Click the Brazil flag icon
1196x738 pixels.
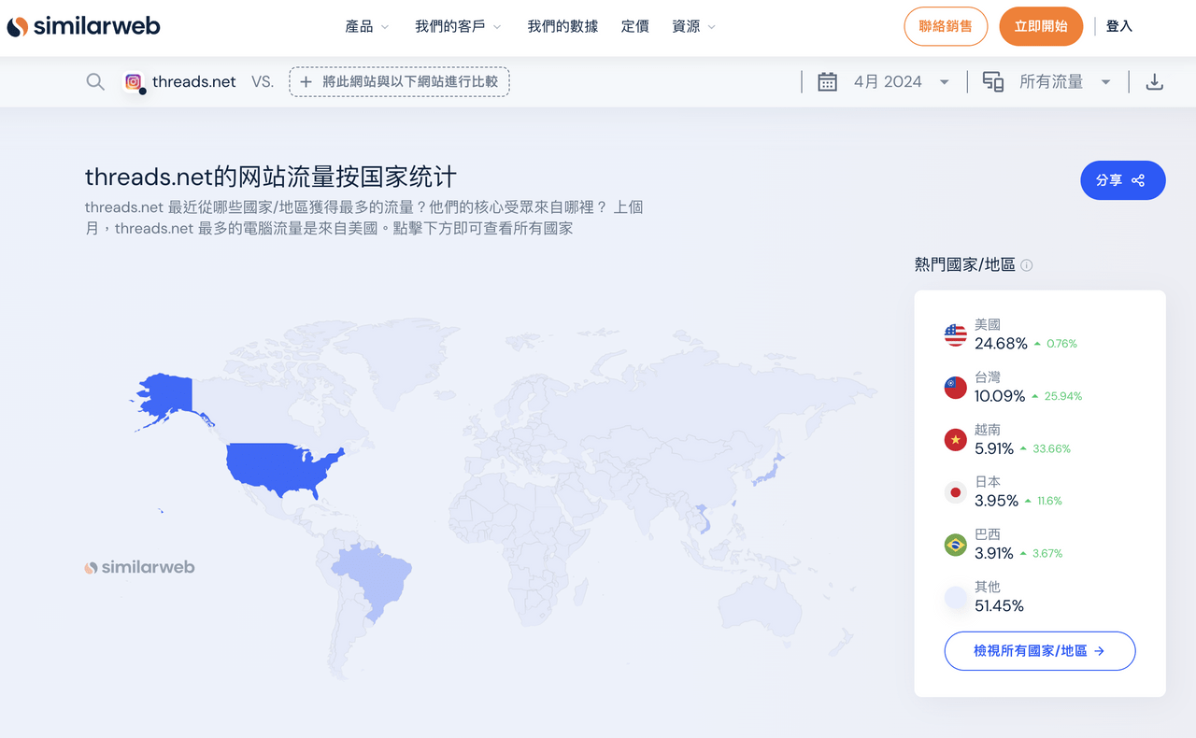click(954, 544)
